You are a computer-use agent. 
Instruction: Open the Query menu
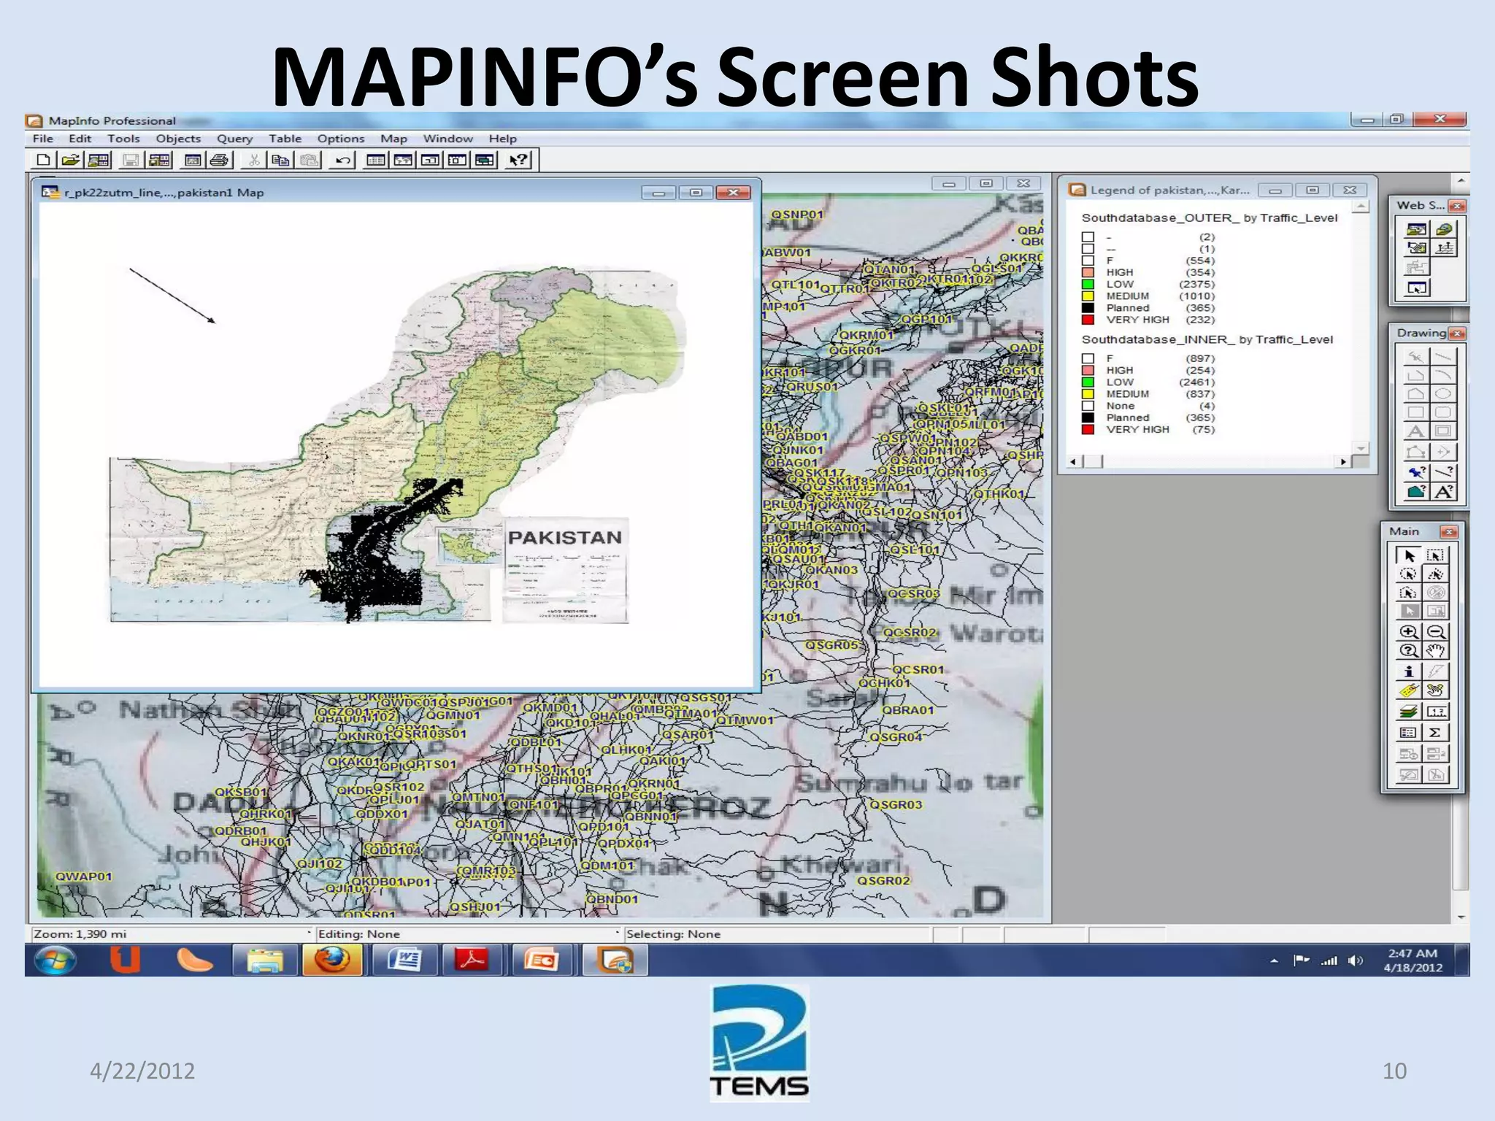[x=234, y=139]
